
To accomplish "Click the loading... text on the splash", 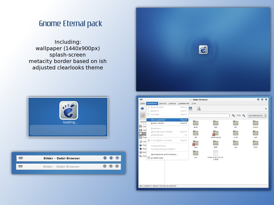I will (70, 122).
